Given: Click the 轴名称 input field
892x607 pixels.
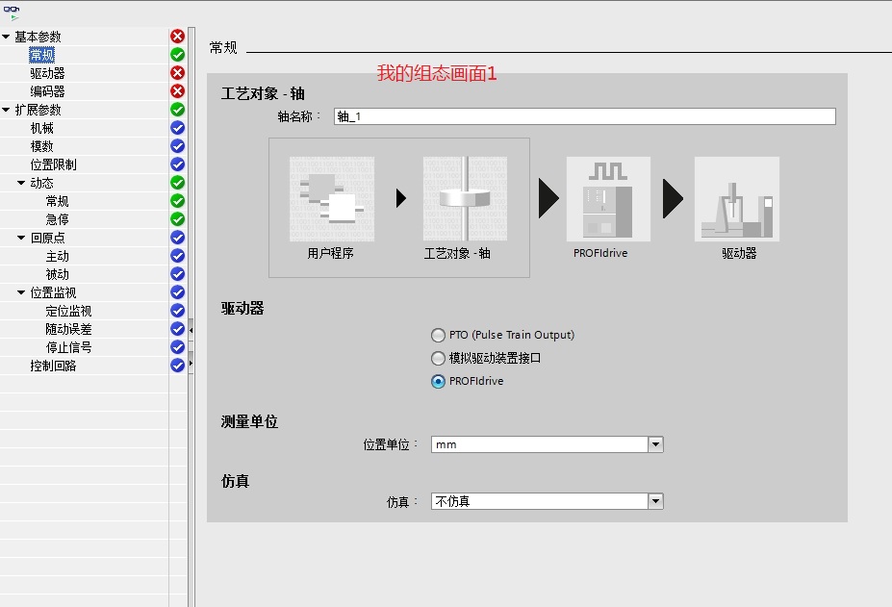Looking at the screenshot, I should [x=583, y=116].
